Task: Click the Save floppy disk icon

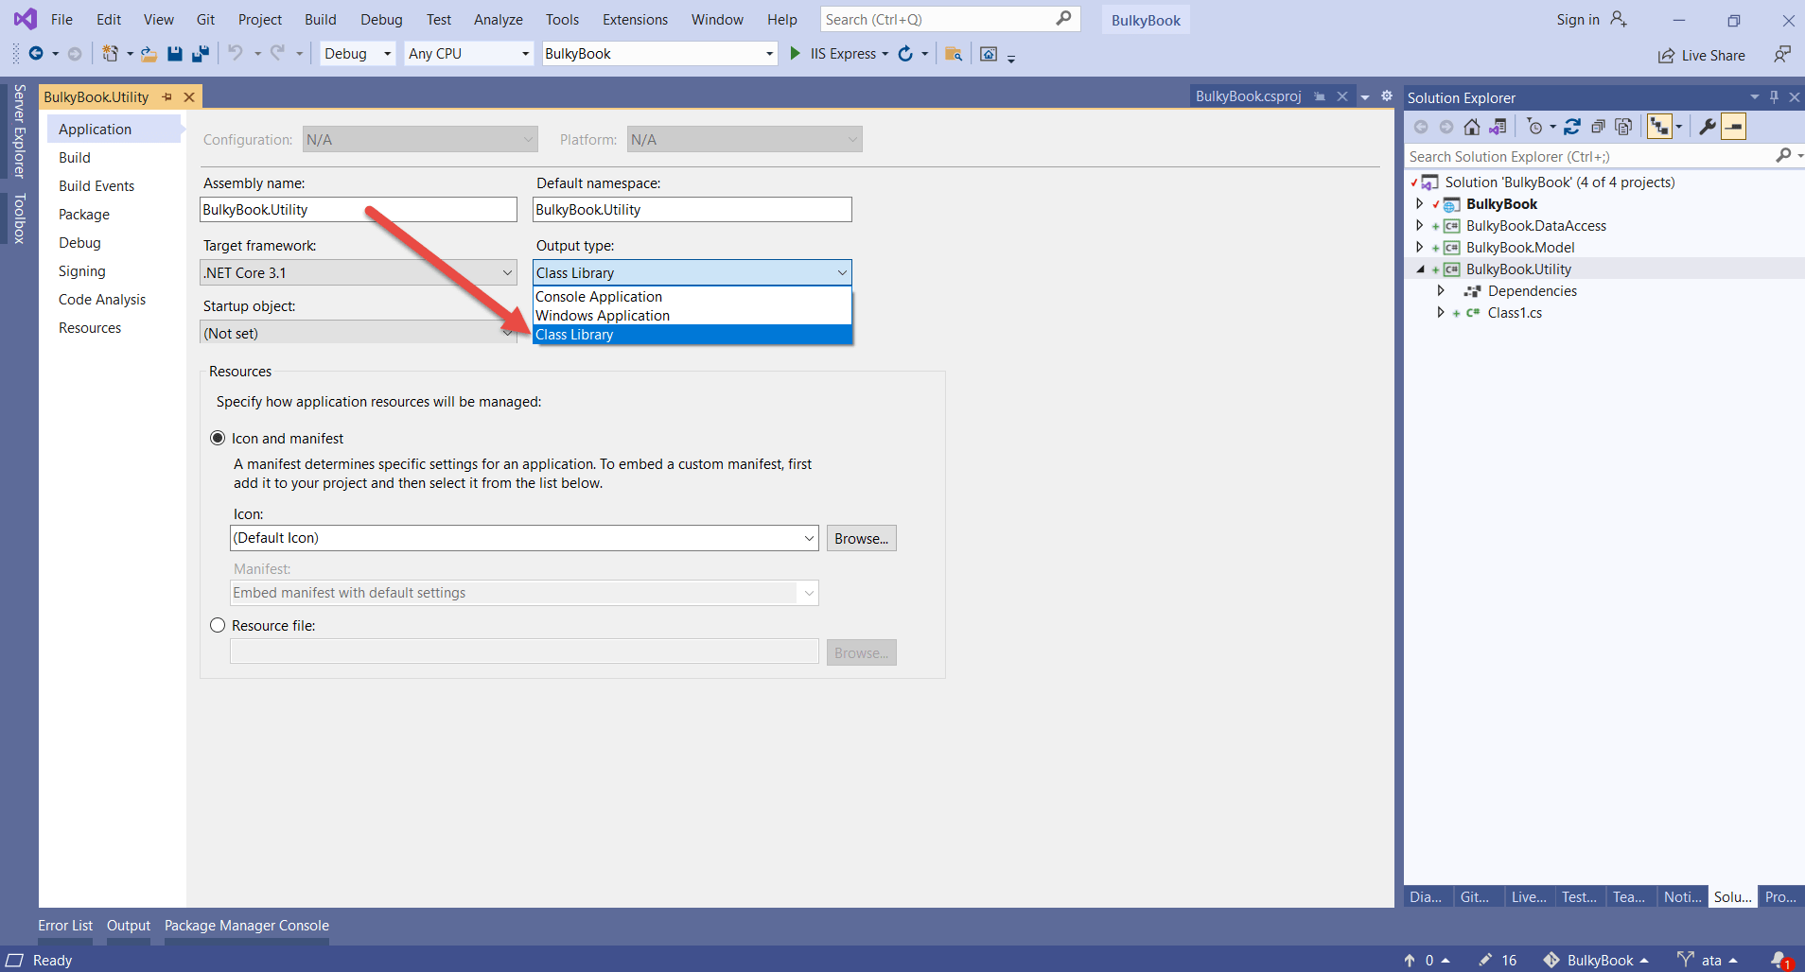Action: point(175,54)
